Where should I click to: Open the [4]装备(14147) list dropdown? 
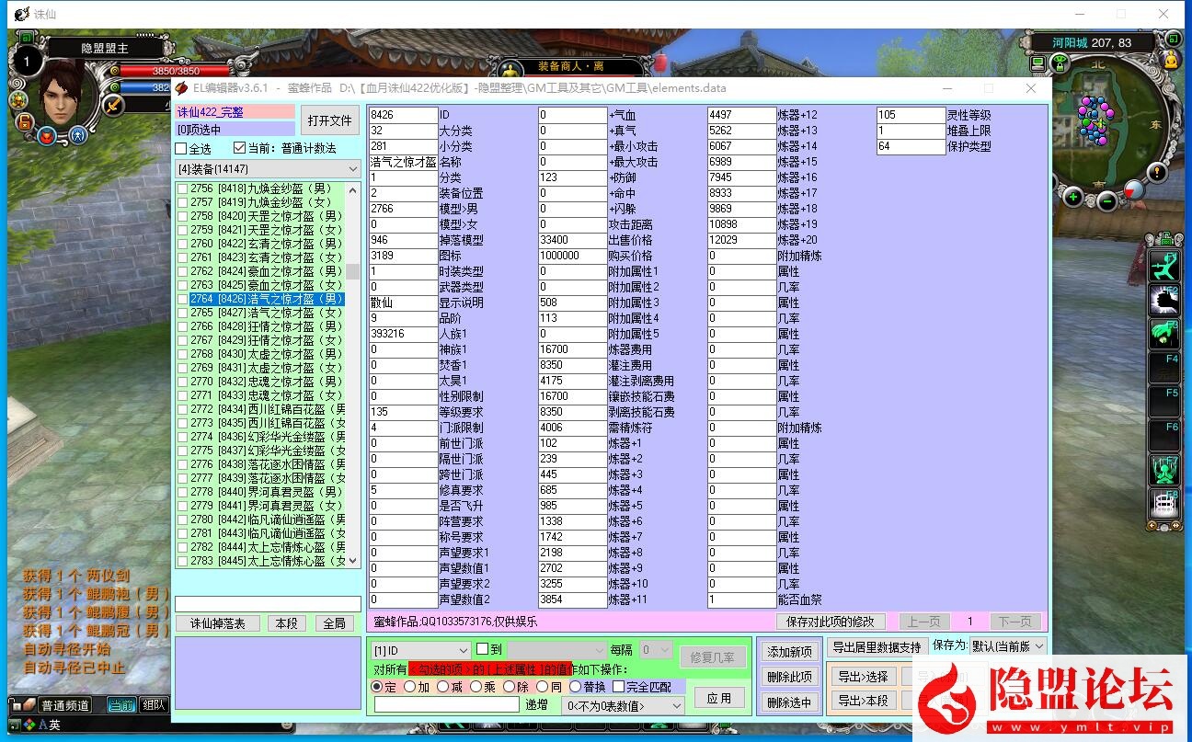coord(353,169)
